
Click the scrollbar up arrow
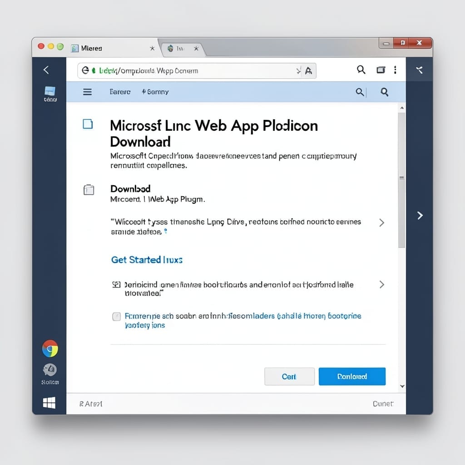pos(402,108)
